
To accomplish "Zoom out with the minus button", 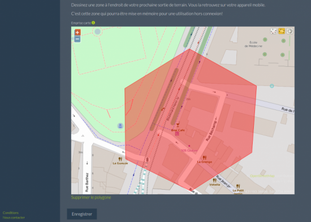I will (77, 39).
